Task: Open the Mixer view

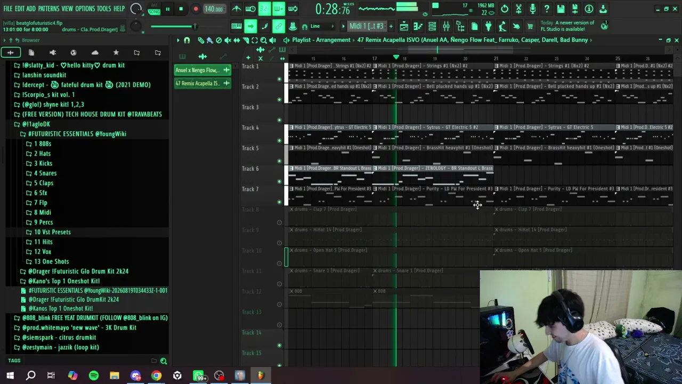Action: click(x=446, y=26)
